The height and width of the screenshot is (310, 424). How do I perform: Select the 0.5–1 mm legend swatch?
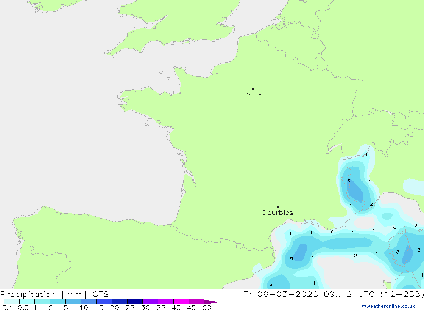click(27, 302)
